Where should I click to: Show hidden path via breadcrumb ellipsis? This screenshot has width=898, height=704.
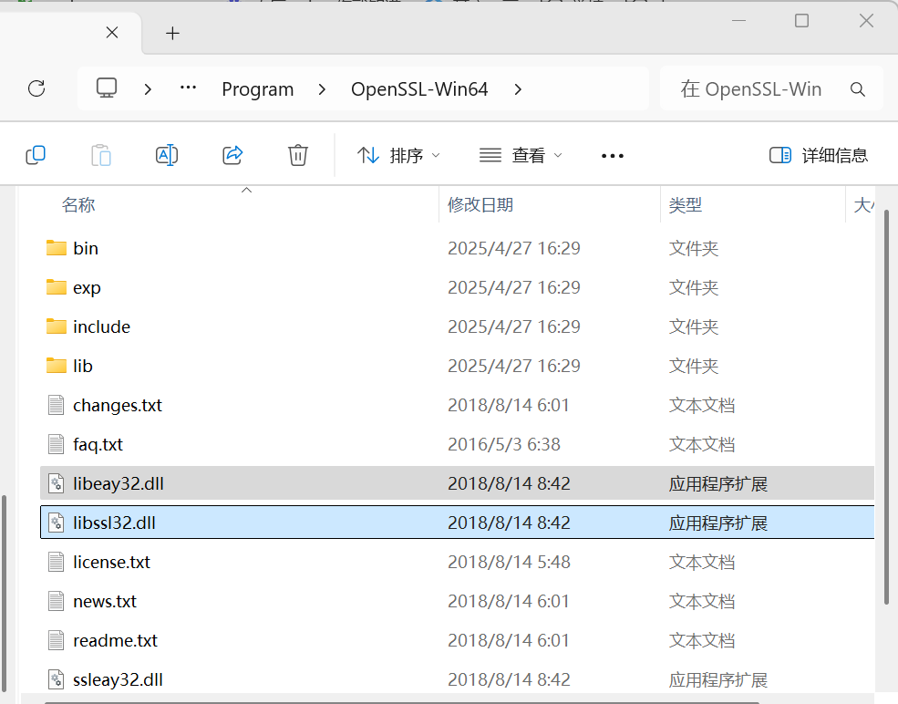tap(188, 88)
